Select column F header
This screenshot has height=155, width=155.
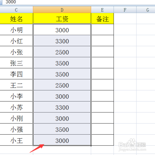125,10
